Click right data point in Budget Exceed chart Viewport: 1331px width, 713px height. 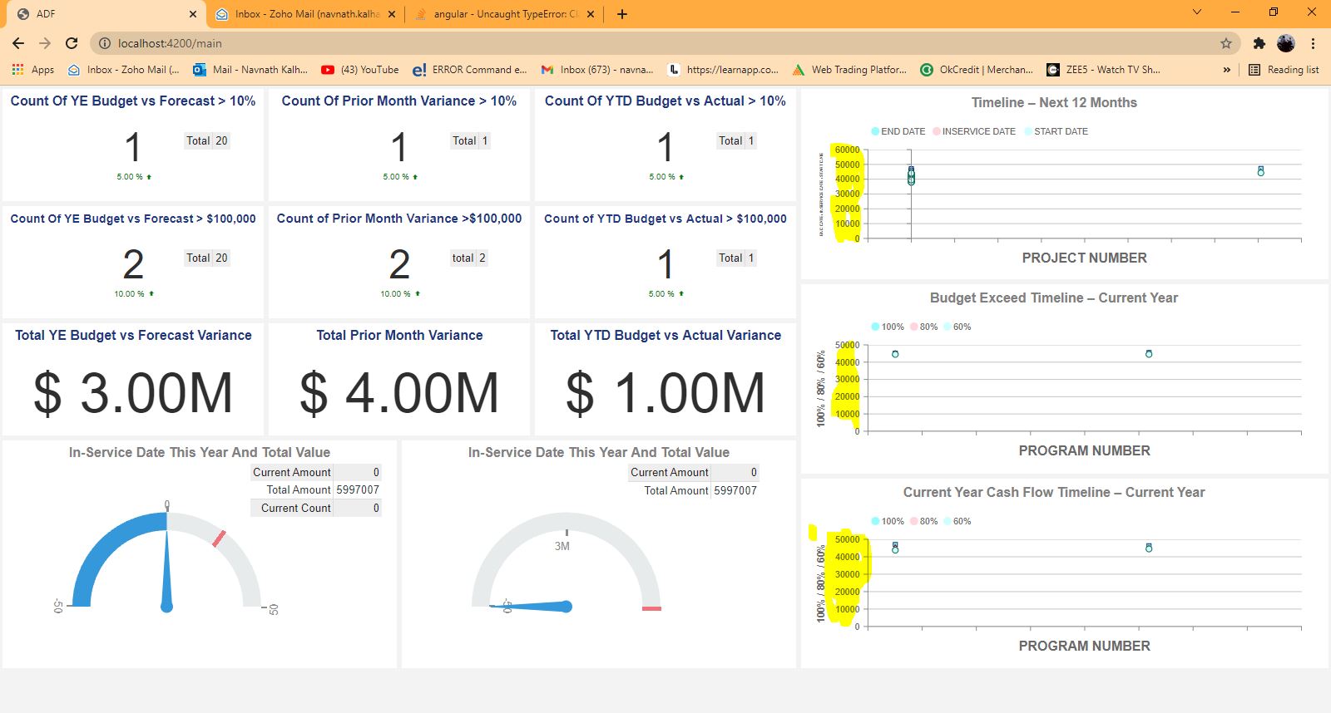[x=1149, y=354]
